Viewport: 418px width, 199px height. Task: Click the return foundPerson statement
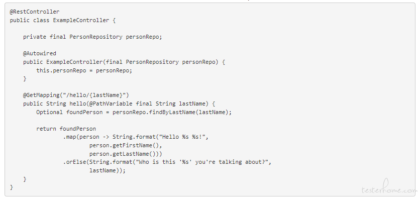pos(66,129)
